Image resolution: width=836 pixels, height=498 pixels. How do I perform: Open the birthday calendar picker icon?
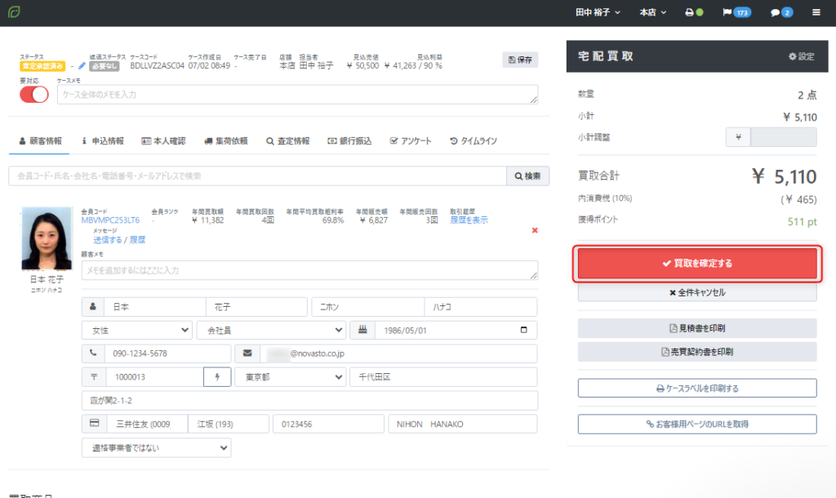[523, 330]
